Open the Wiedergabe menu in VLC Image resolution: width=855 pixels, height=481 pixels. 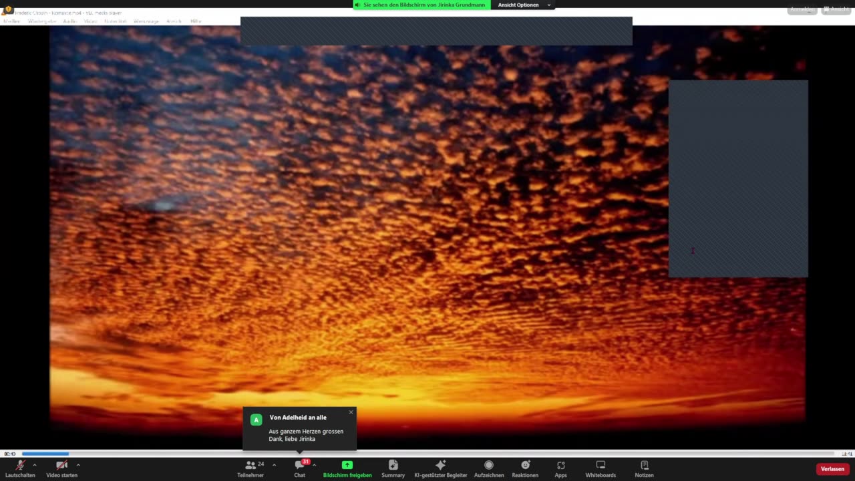[42, 21]
